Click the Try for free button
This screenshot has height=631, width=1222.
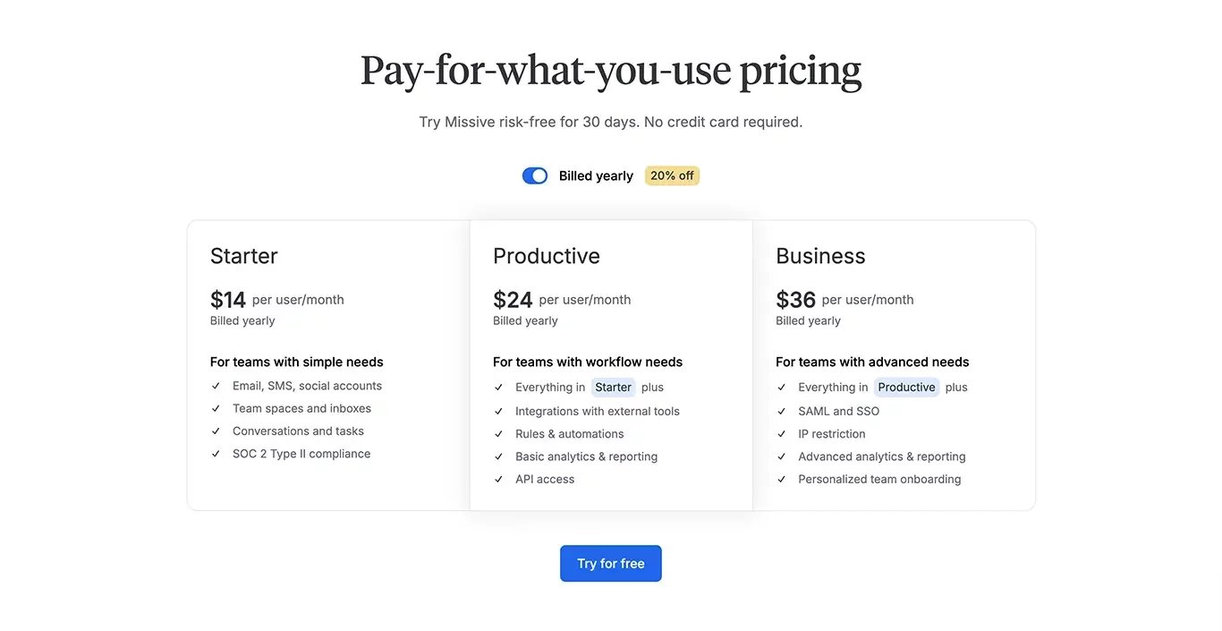pos(611,563)
